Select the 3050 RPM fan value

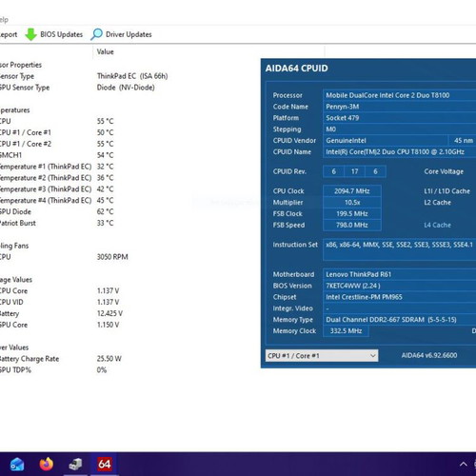point(112,257)
